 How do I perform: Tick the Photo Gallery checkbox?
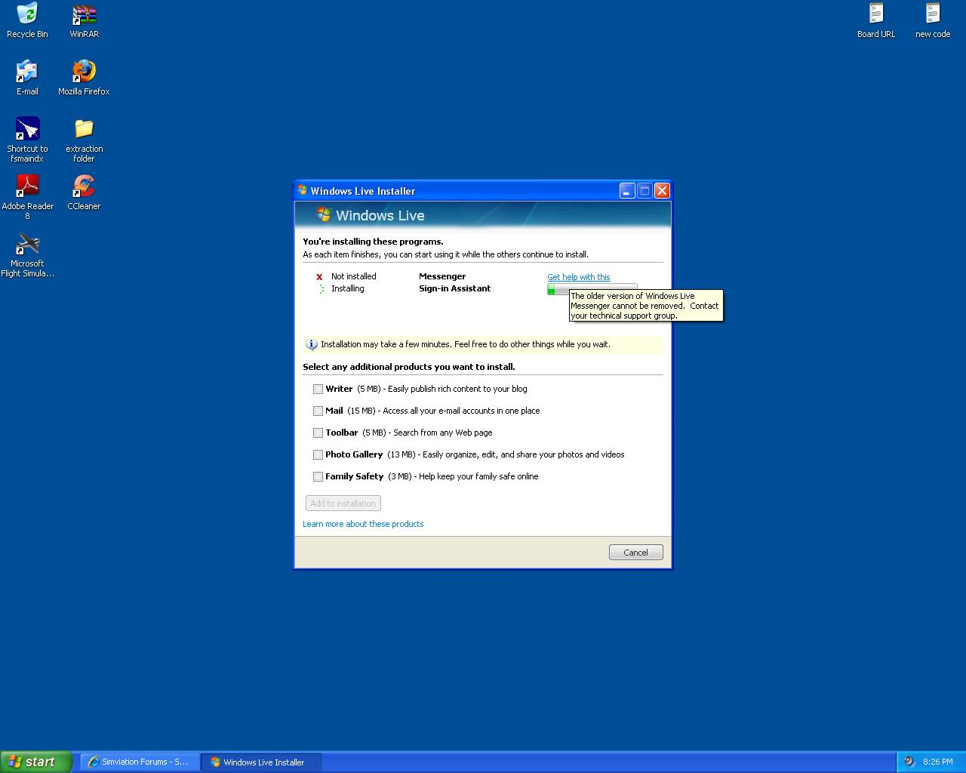[318, 455]
